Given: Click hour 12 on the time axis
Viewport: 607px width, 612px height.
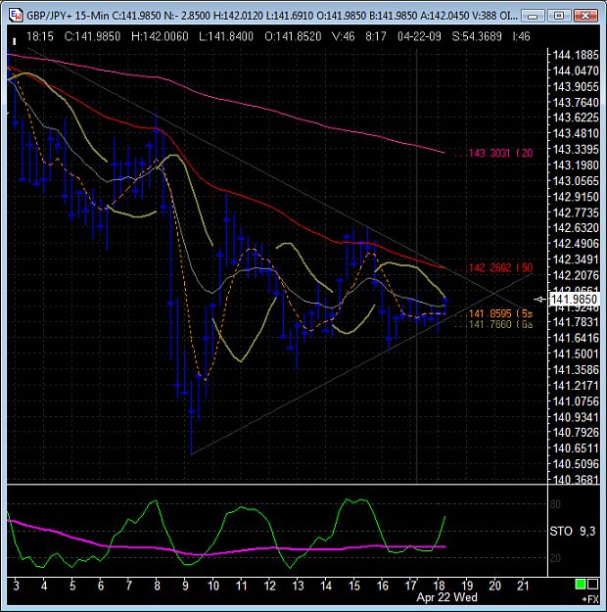Looking at the screenshot, I should click(x=270, y=586).
